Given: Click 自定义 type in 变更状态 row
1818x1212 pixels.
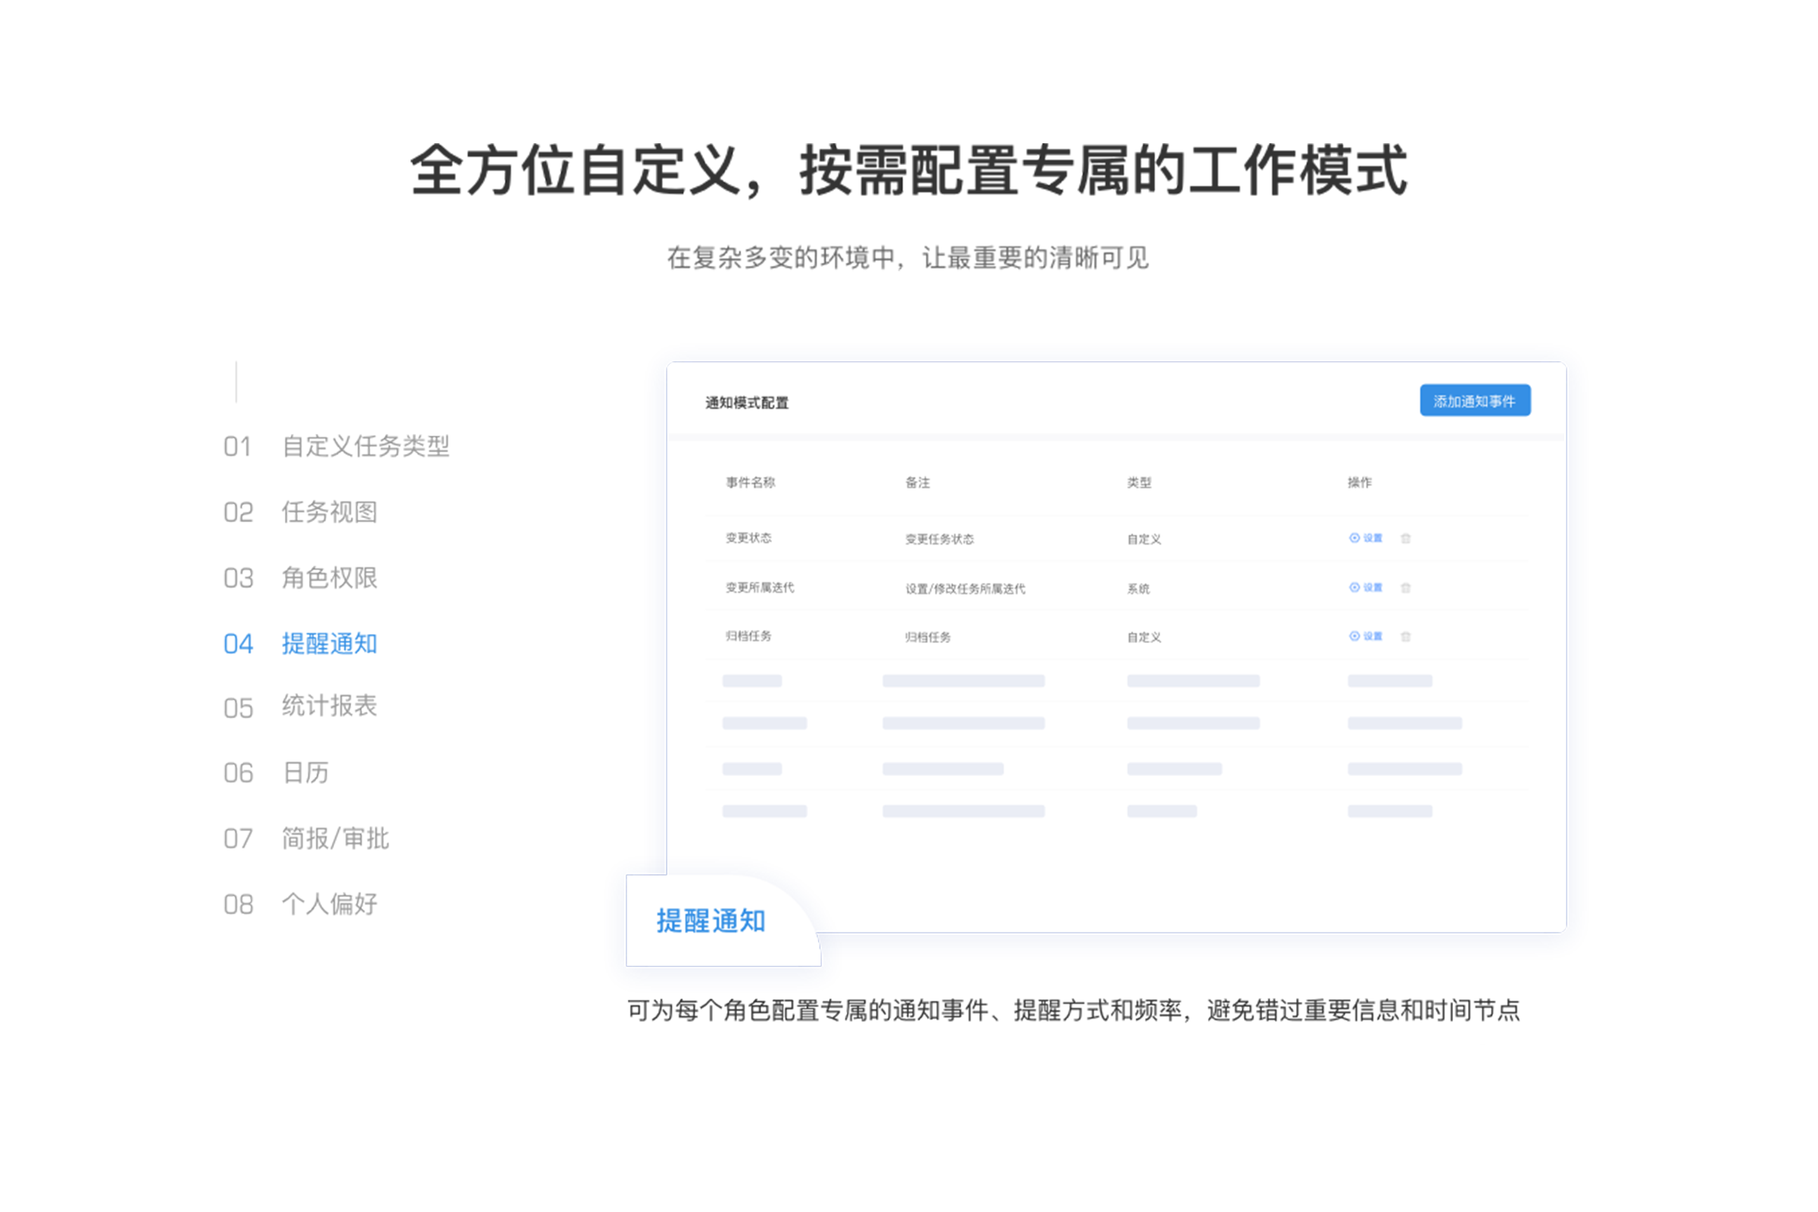Looking at the screenshot, I should (1144, 539).
